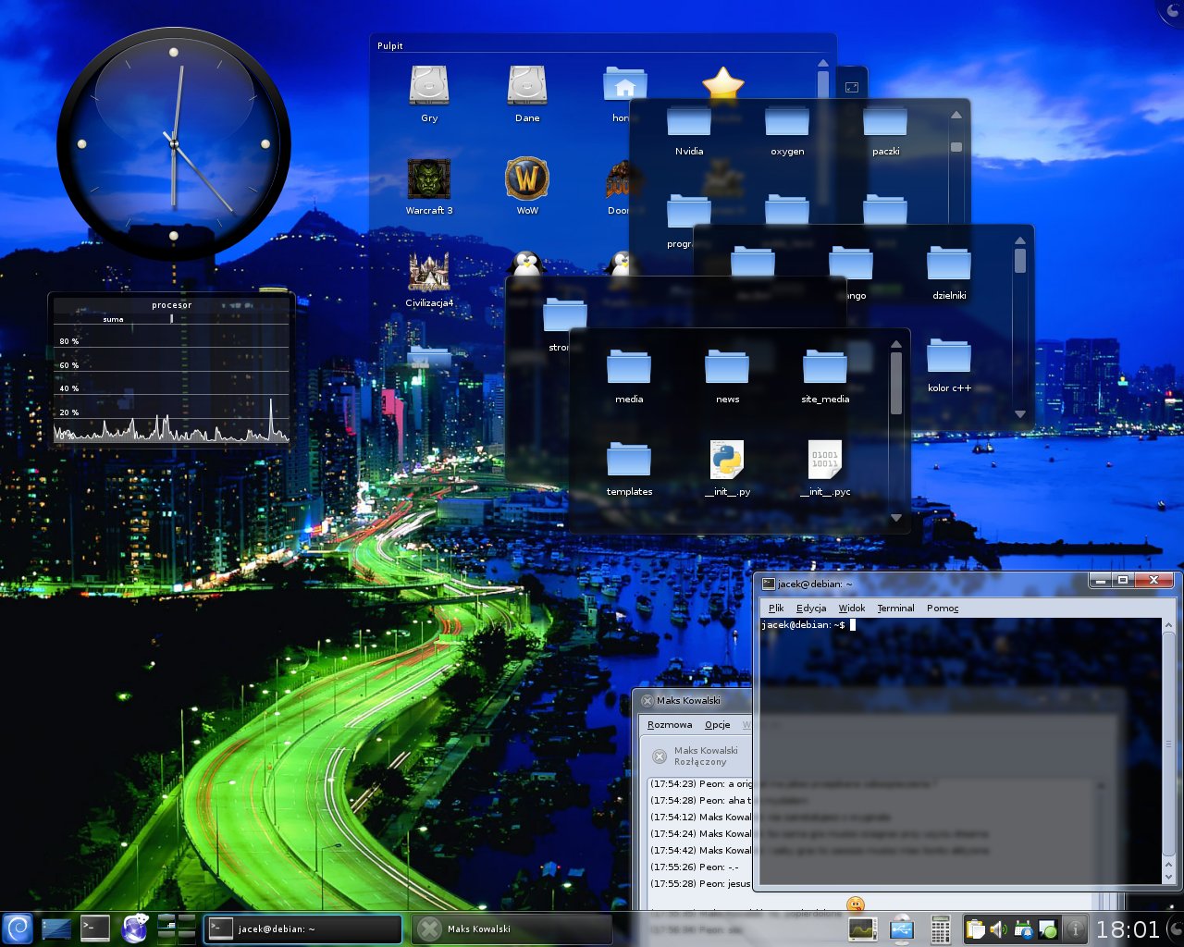This screenshot has height=947, width=1184.
Task: Open the panel toolbox at taskbar's right end
Action: point(1175,929)
